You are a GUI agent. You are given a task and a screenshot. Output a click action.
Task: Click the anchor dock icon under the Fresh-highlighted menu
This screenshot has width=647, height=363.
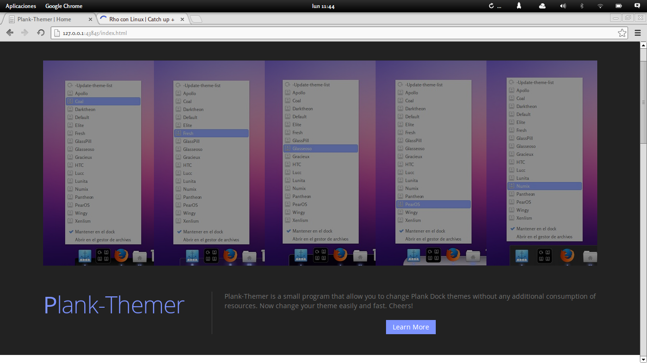click(192, 256)
